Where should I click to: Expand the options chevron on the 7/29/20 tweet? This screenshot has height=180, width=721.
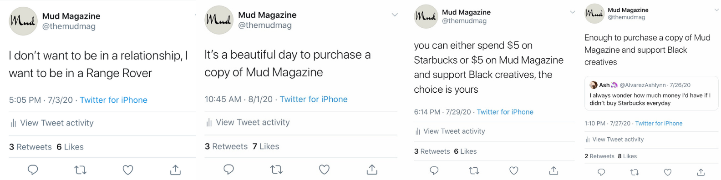coord(573,12)
